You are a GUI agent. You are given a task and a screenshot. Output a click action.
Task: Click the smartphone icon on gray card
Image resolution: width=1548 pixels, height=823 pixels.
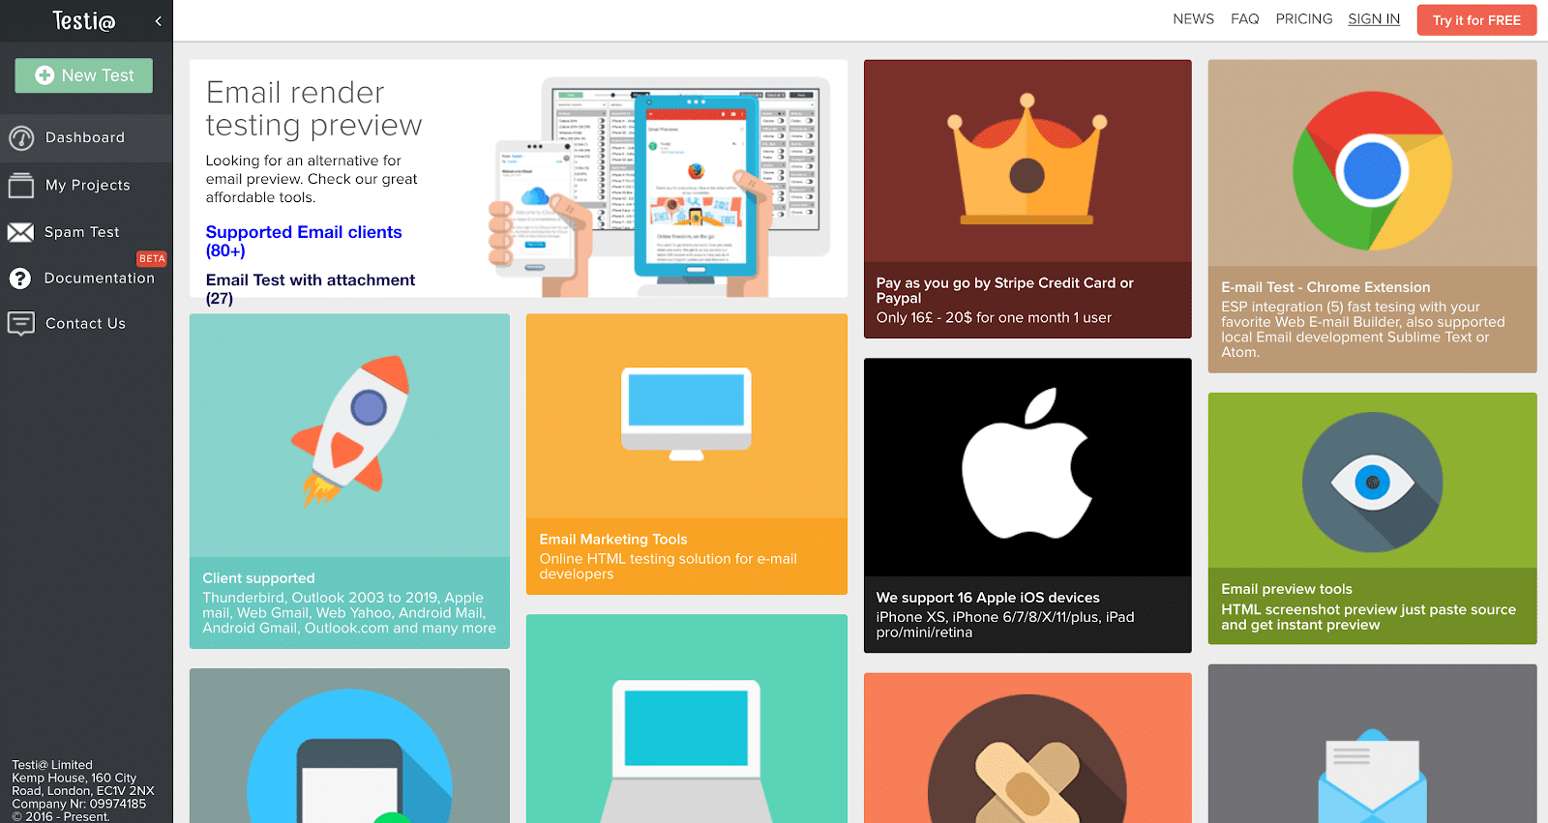coord(349,756)
